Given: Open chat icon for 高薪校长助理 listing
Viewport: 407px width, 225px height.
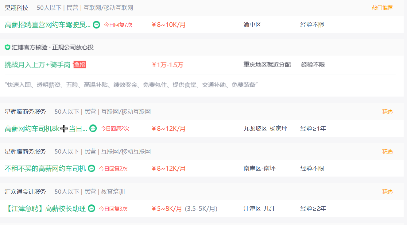Looking at the screenshot, I should point(91,208).
